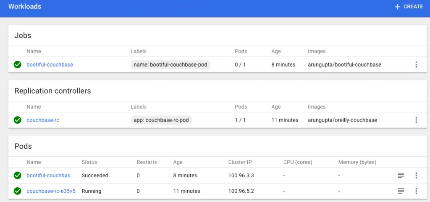Click status check icon for Succeeded pod
This screenshot has height=202, width=430.
18,176
